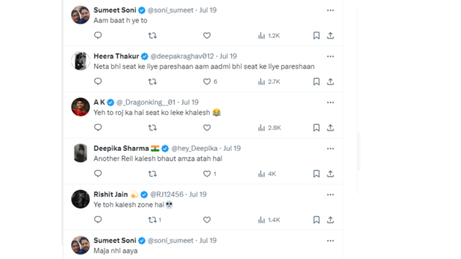
Task: Open A K's profile avatar
Action: 80,107
